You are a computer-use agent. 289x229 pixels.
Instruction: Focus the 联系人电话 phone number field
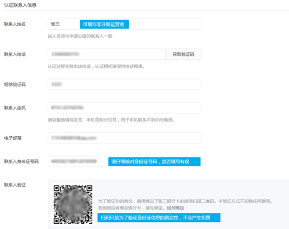pyautogui.click(x=107, y=55)
